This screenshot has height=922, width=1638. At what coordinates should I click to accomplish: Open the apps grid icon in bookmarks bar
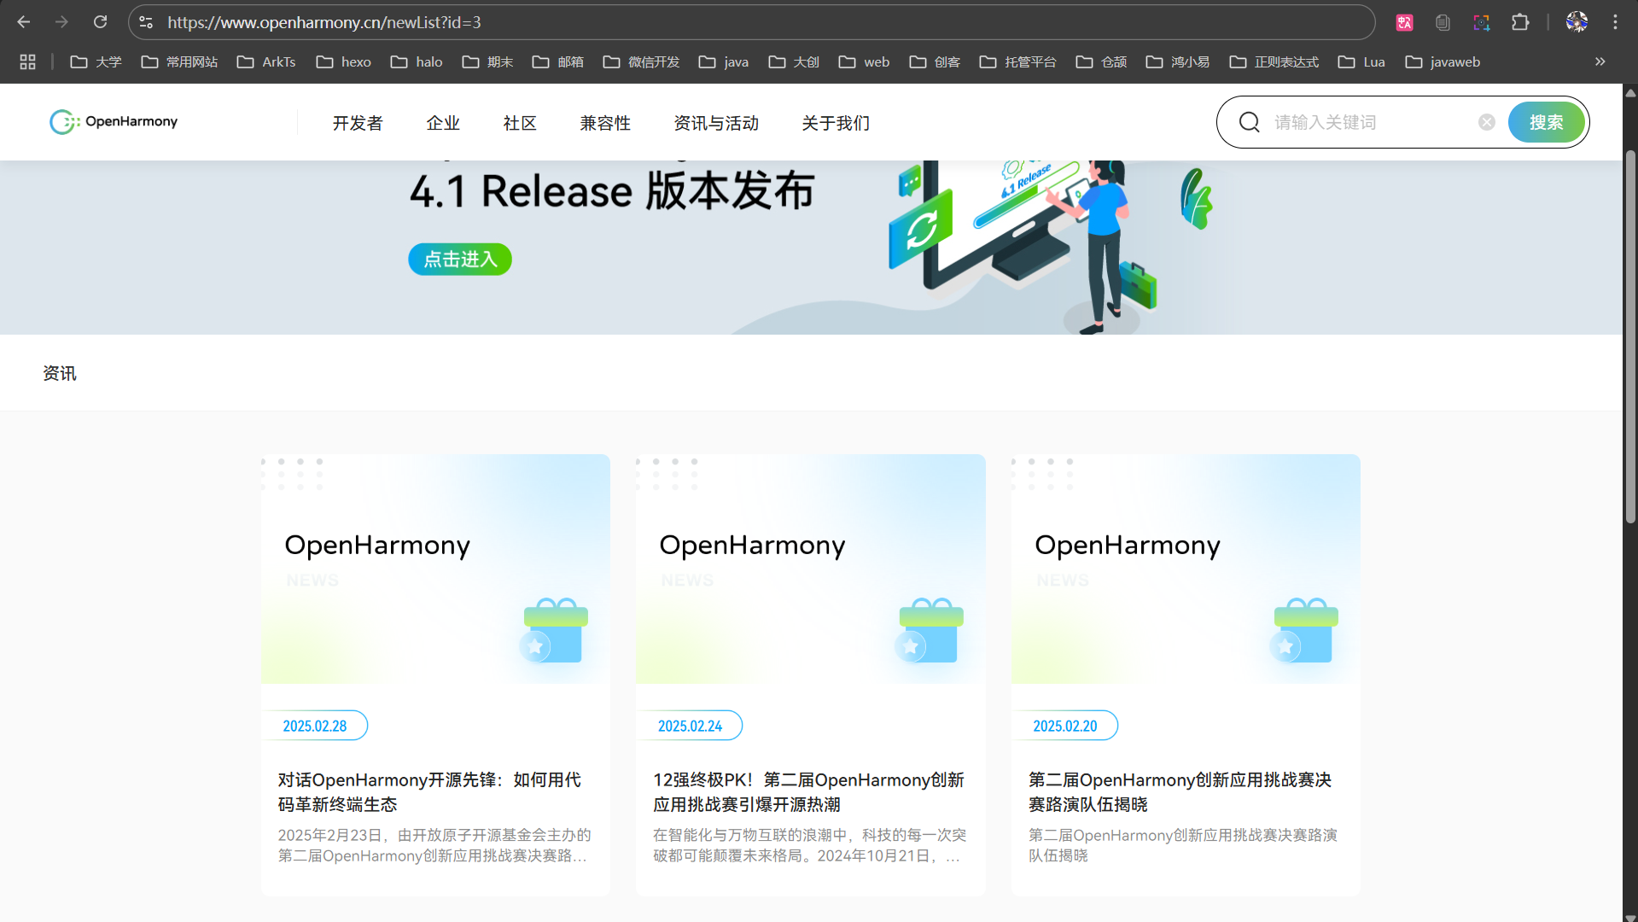point(27,61)
